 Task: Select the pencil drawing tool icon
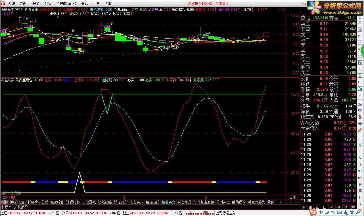click(x=360, y=130)
